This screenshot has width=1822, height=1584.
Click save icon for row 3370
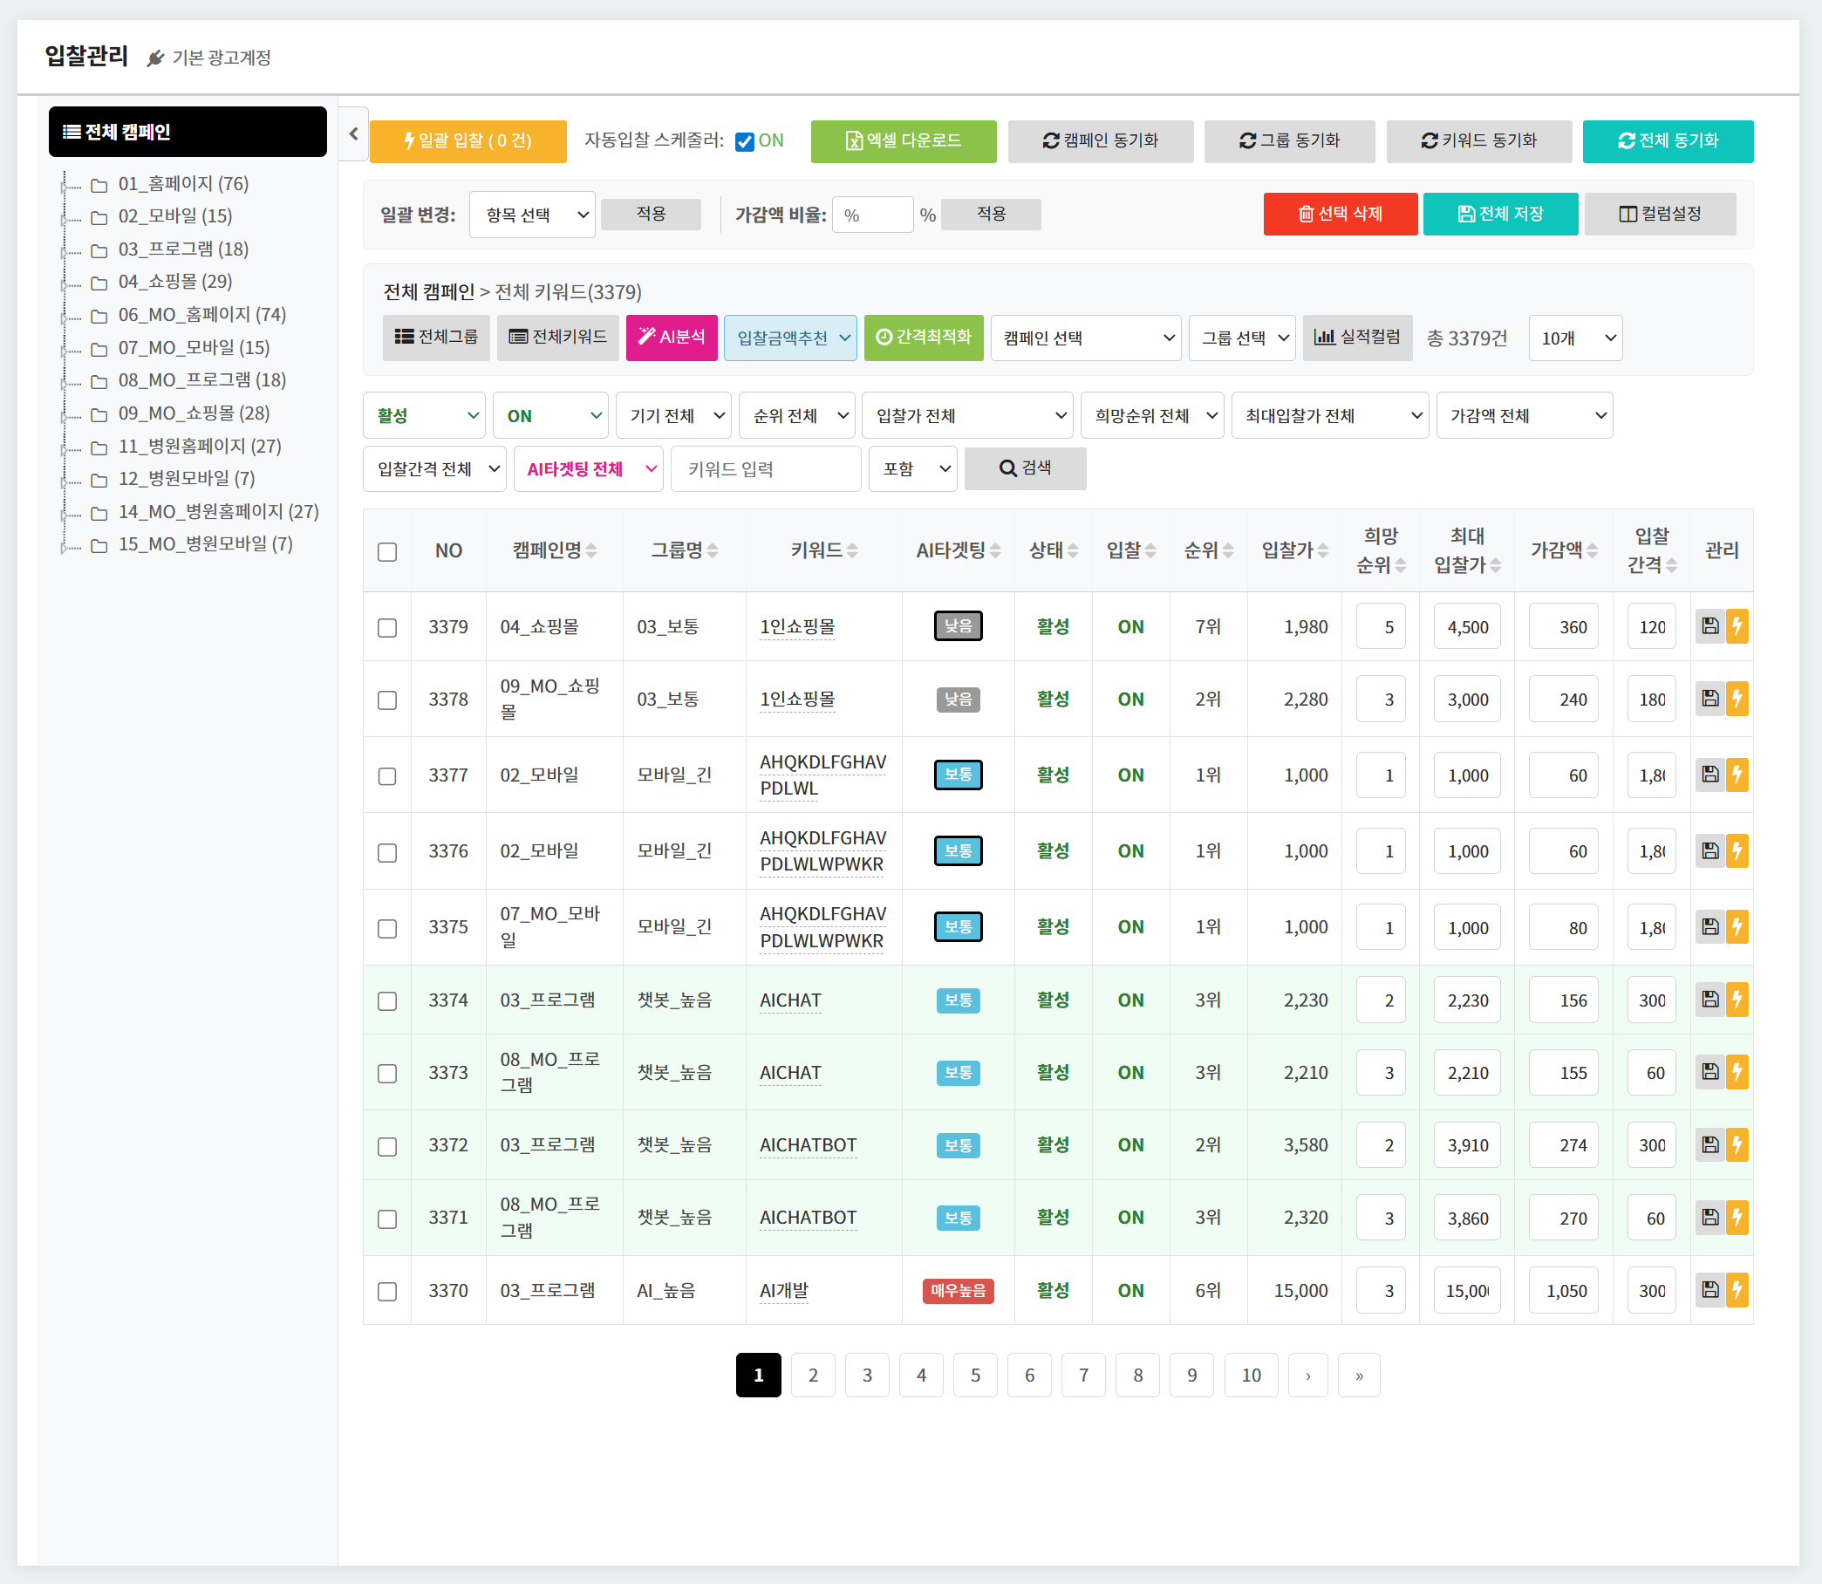point(1709,1290)
